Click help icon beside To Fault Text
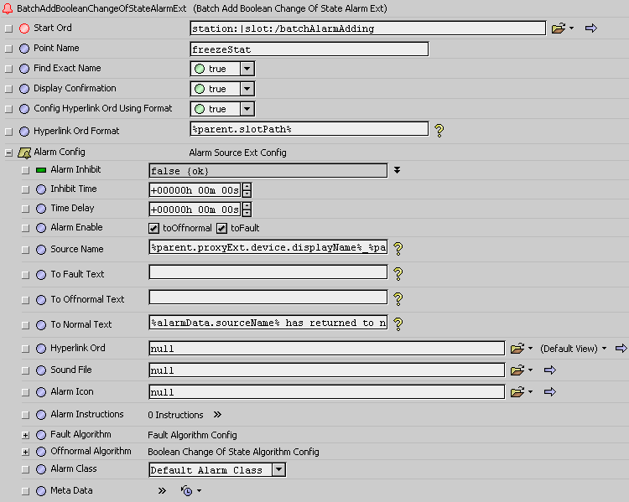The width and height of the screenshot is (629, 502). [x=398, y=274]
